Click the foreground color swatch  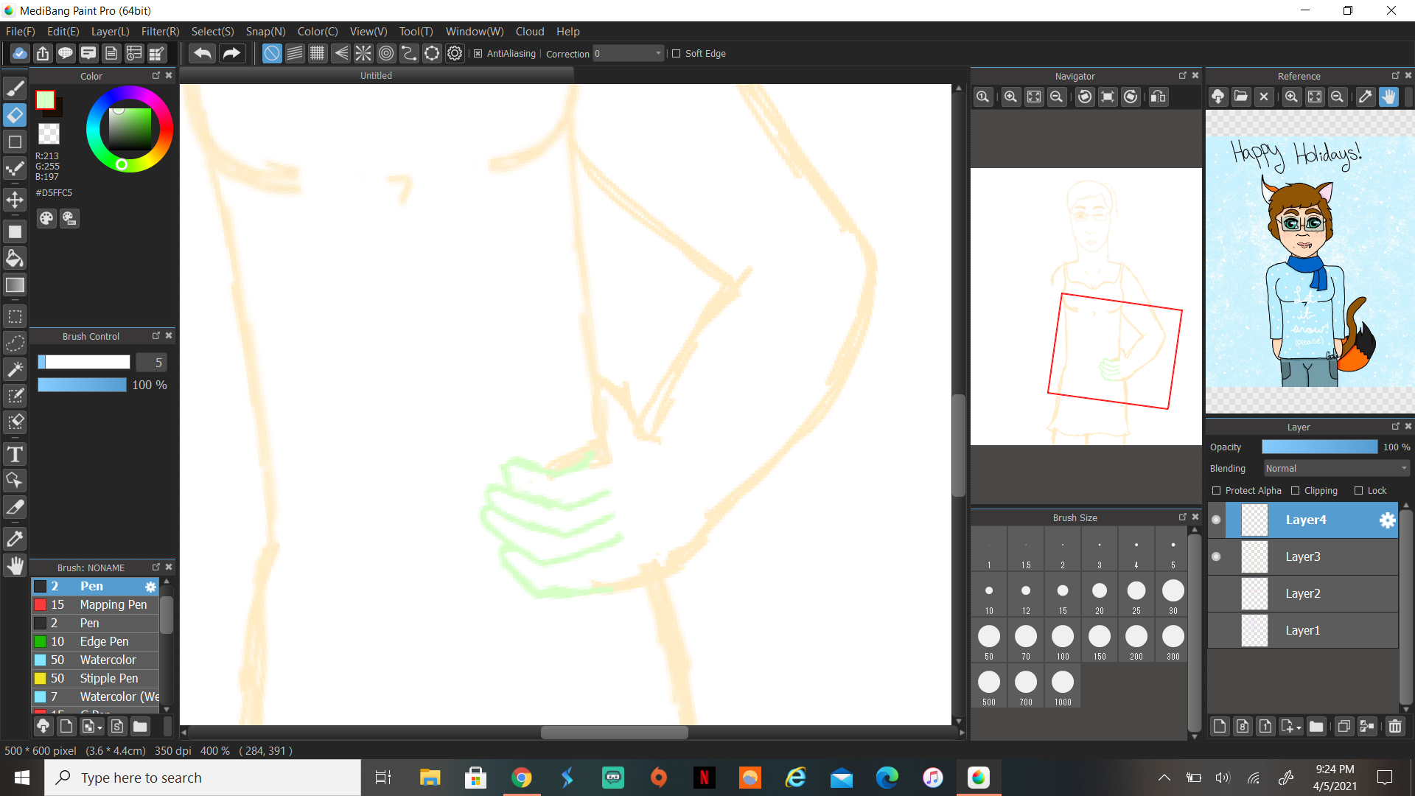tap(45, 99)
